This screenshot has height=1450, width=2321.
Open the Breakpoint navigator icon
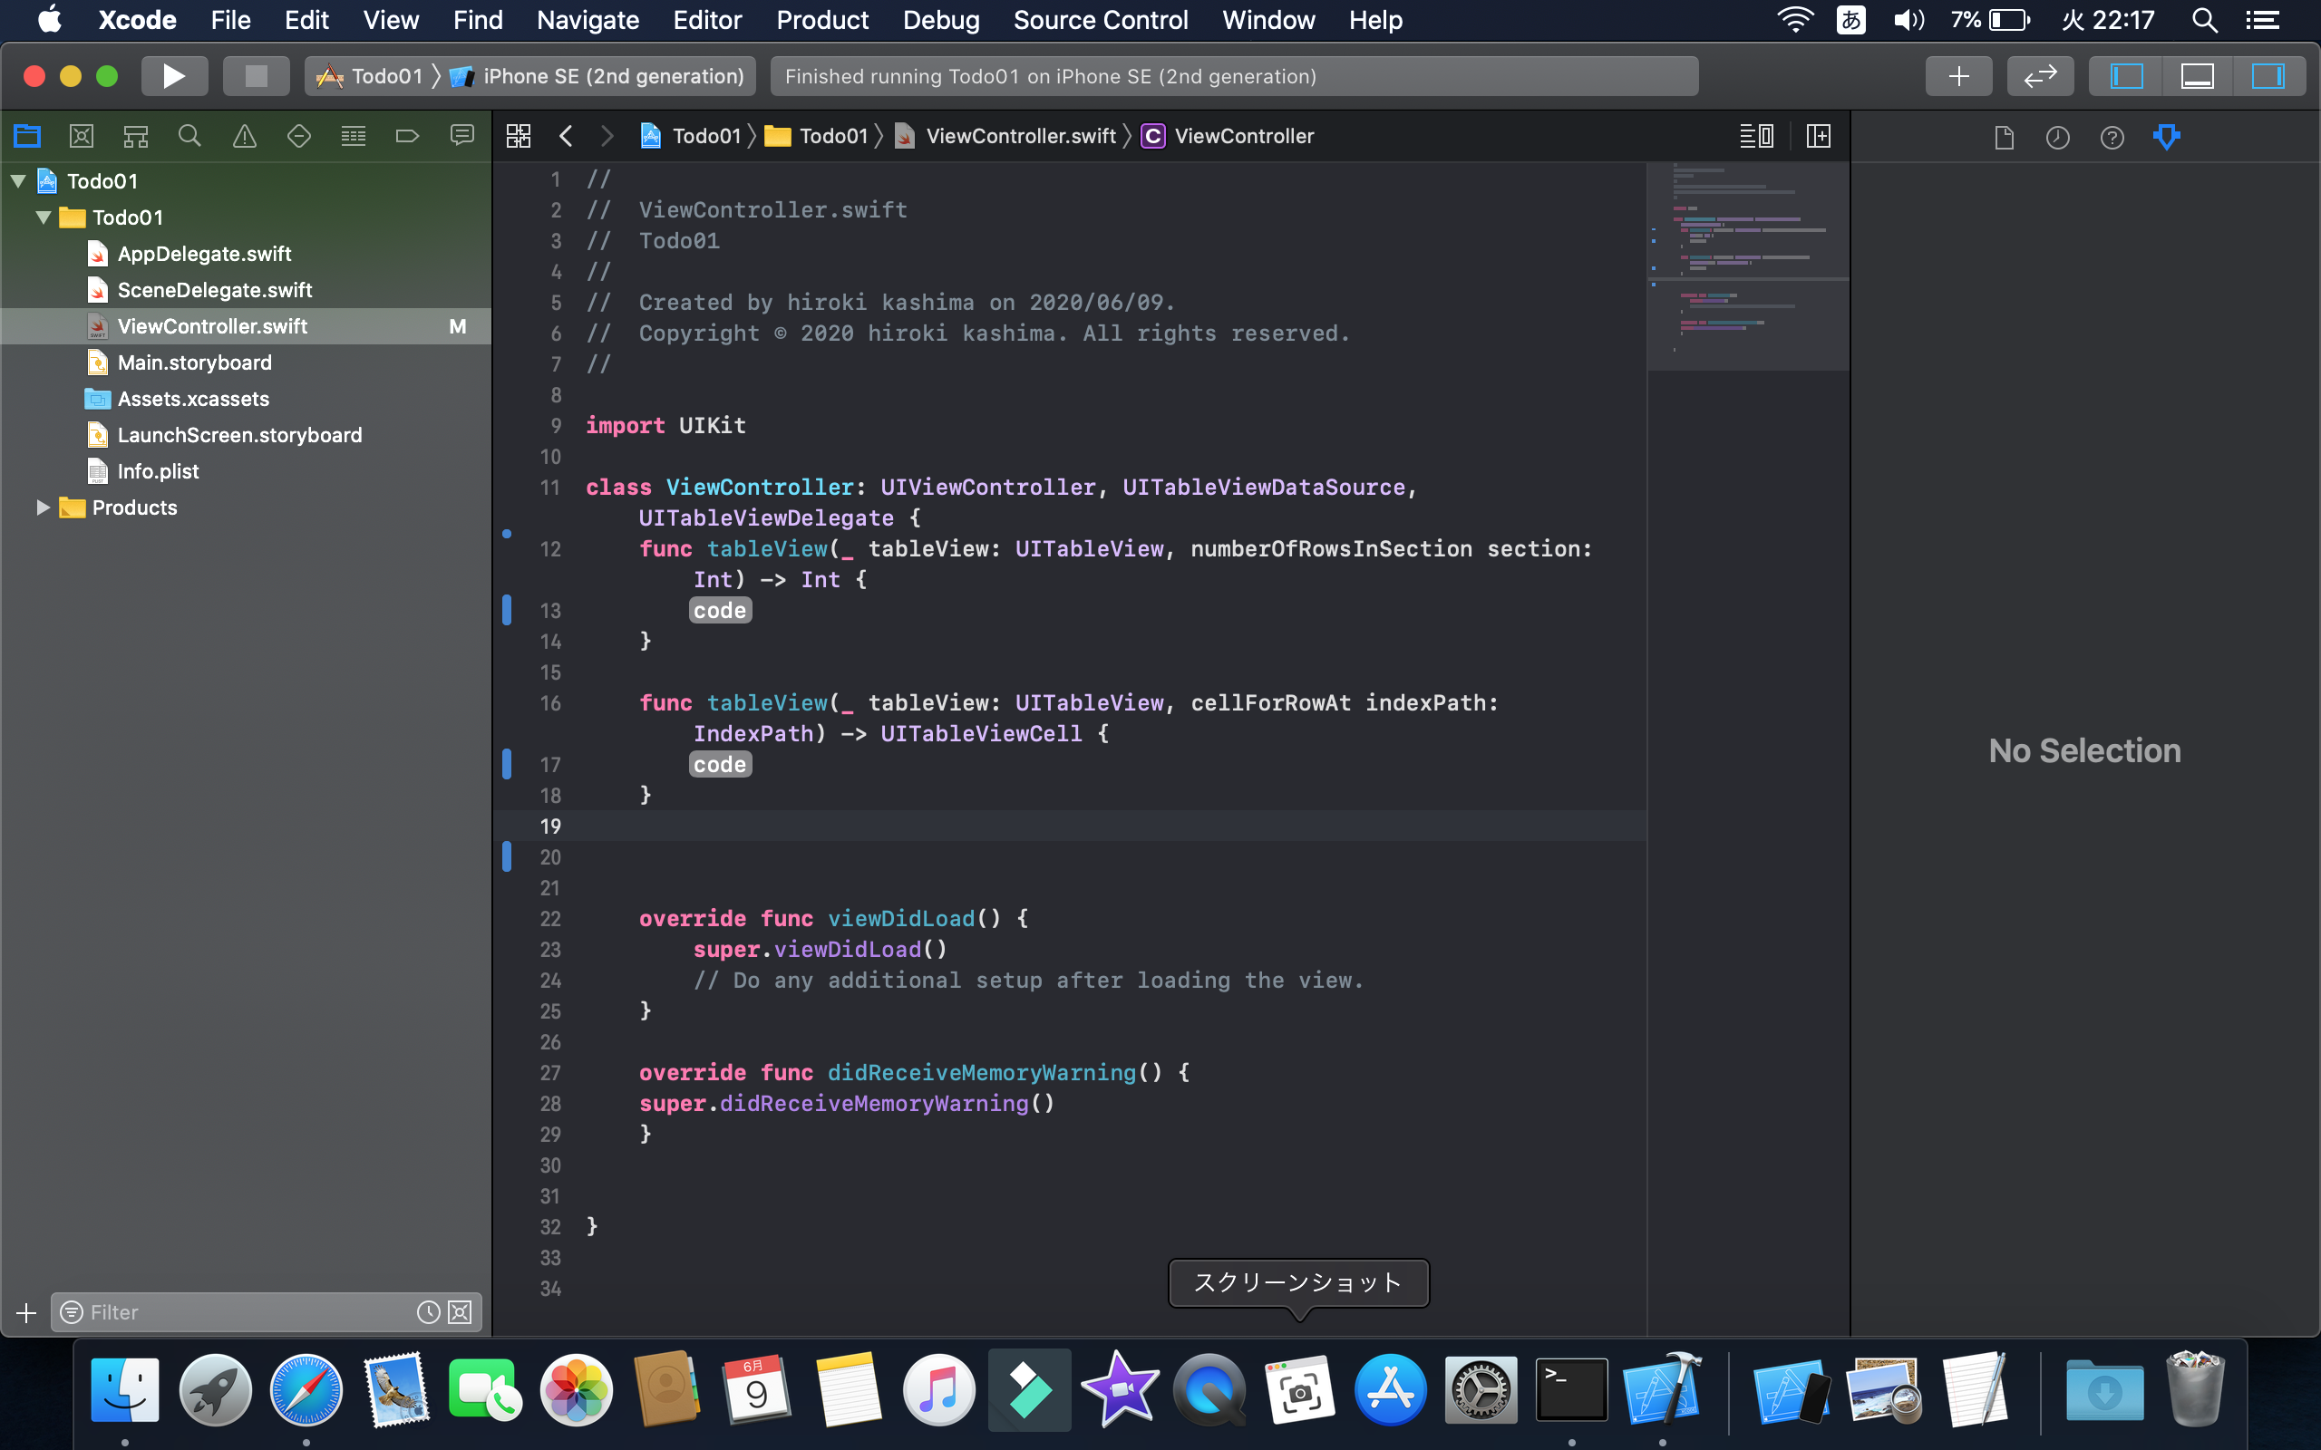coord(407,136)
